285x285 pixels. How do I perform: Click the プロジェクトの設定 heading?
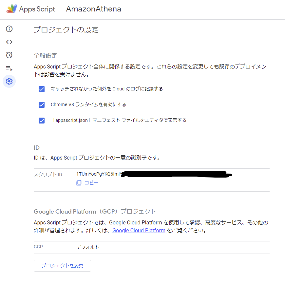pyautogui.click(x=66, y=29)
